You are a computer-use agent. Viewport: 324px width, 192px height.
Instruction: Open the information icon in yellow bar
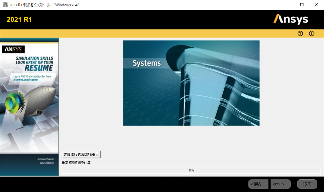312,34
